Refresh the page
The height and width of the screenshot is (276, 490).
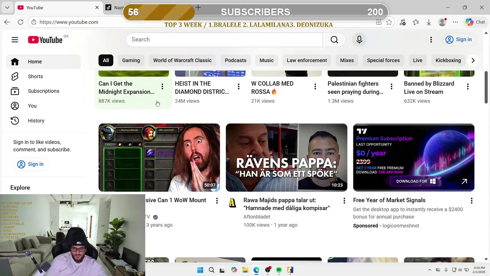[21, 22]
